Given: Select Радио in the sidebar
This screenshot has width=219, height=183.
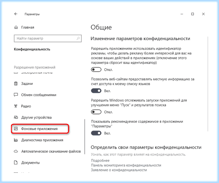Looking at the screenshot, I should (26, 106).
